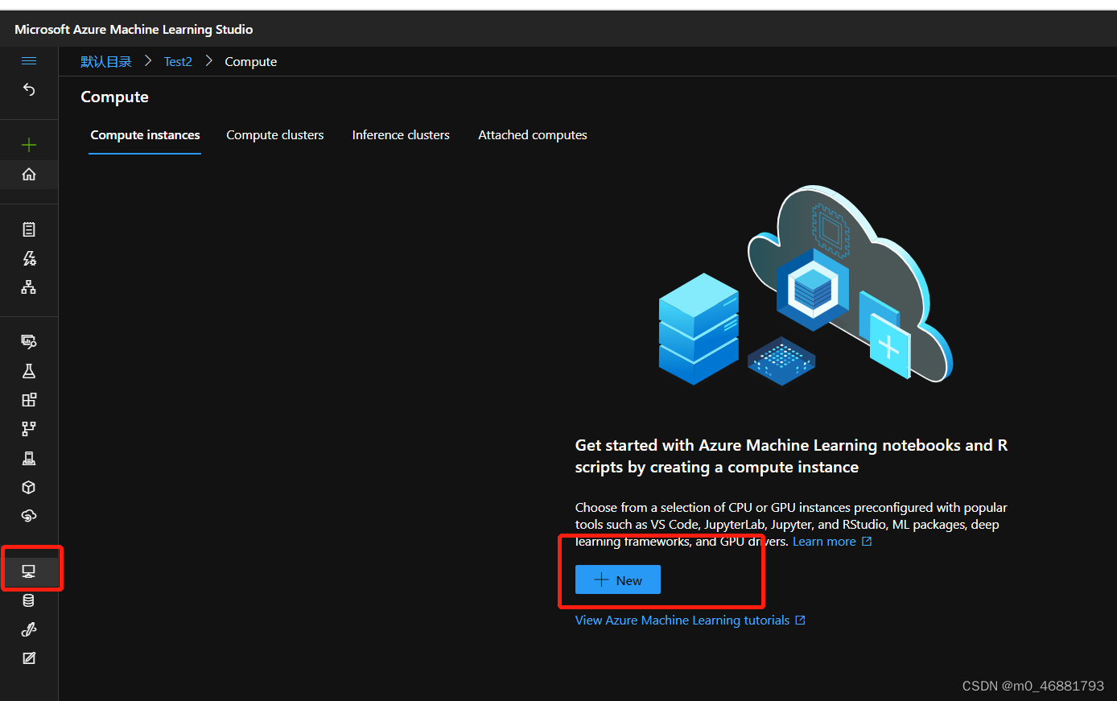Switch to Compute clusters tab
The image size is (1117, 701).
pyautogui.click(x=275, y=135)
